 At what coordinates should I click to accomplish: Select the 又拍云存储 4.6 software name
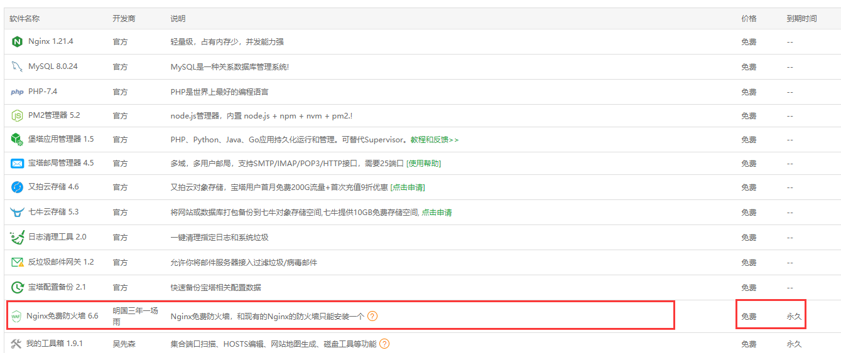pyautogui.click(x=53, y=187)
